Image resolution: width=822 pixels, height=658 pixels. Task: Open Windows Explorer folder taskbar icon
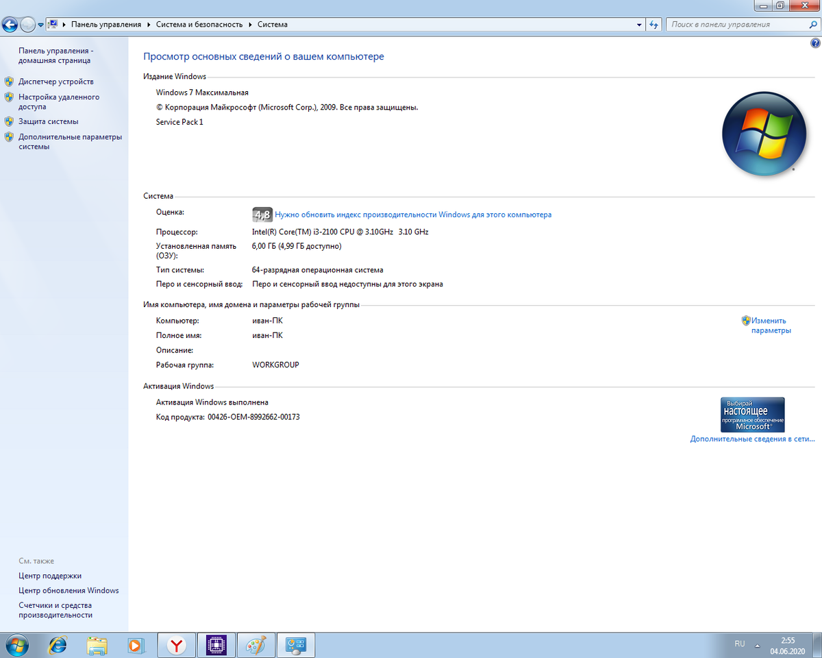[x=97, y=645]
